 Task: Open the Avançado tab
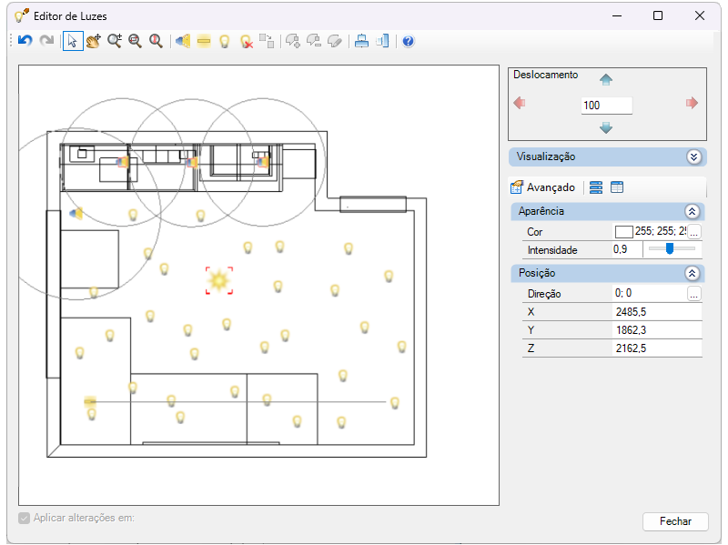(542, 187)
